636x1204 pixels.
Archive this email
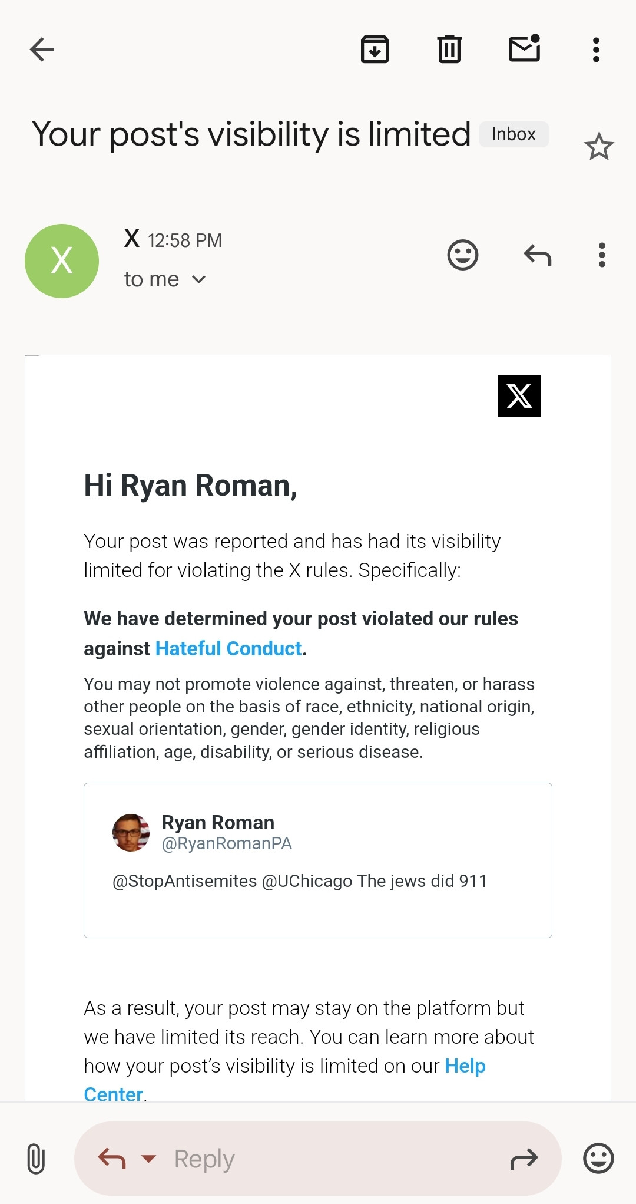coord(375,50)
